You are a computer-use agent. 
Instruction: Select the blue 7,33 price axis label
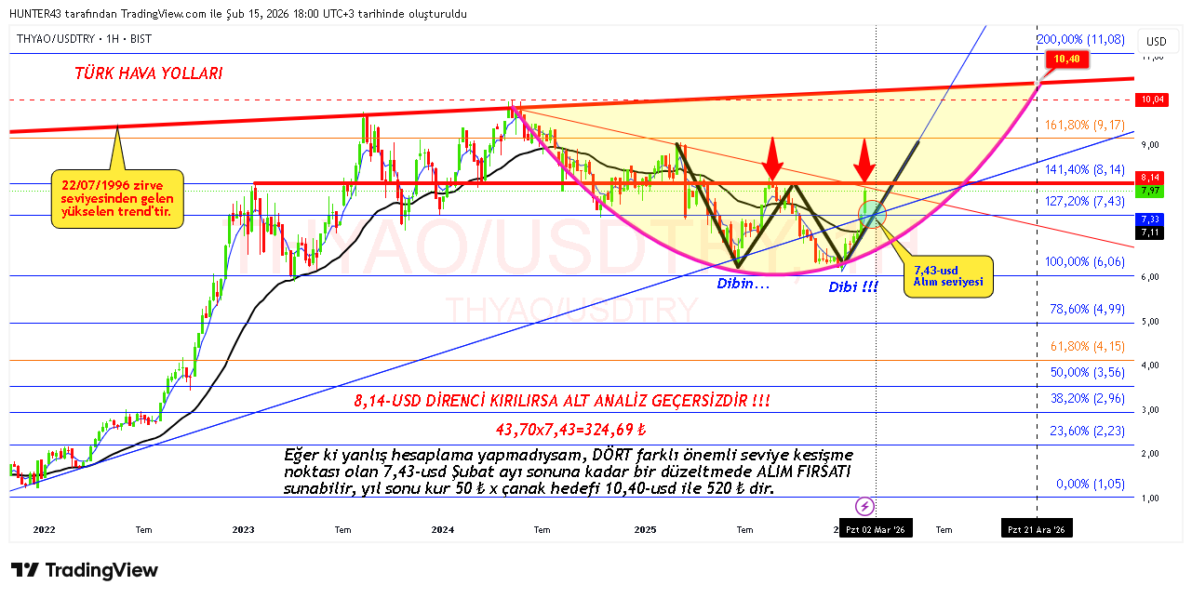[x=1150, y=219]
